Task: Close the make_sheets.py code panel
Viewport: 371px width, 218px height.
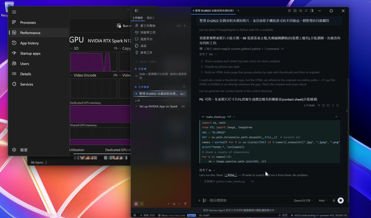Action: 336,117
